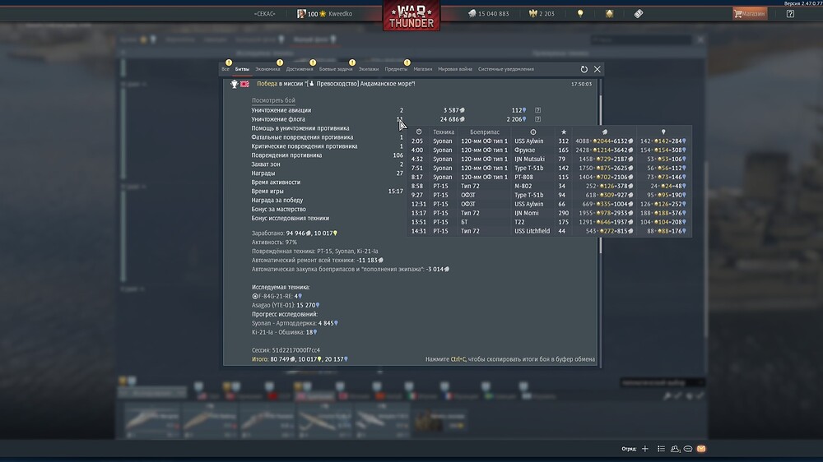823x462 pixels.
Task: Click the Боеприпас column header
Action: pos(485,132)
